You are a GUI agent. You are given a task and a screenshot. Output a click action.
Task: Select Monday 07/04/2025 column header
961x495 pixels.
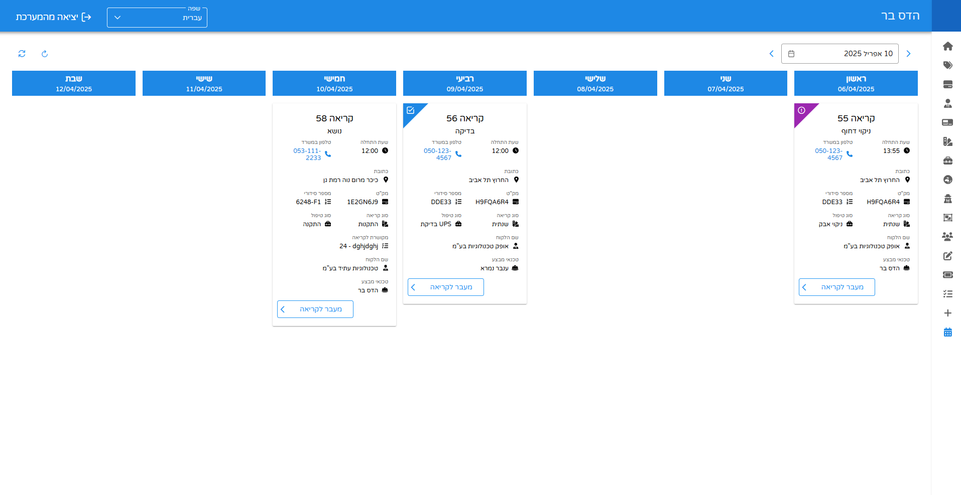(x=726, y=83)
